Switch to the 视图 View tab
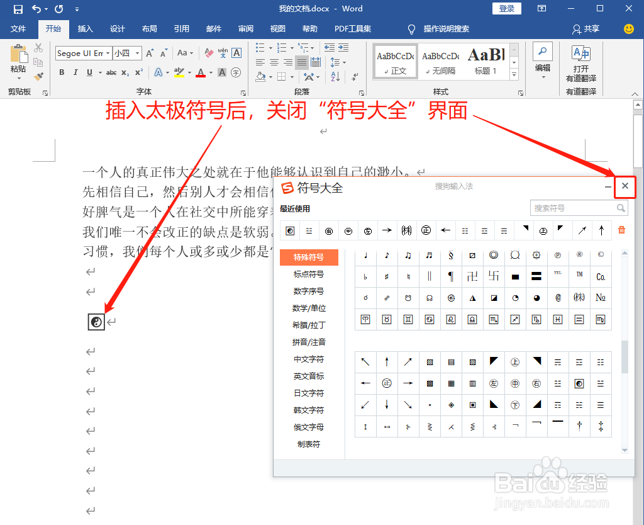Viewport: 644px width, 525px height. [x=277, y=29]
